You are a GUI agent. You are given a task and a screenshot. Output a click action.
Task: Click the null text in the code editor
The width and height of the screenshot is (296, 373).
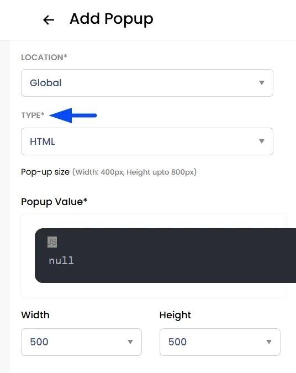[x=61, y=261]
